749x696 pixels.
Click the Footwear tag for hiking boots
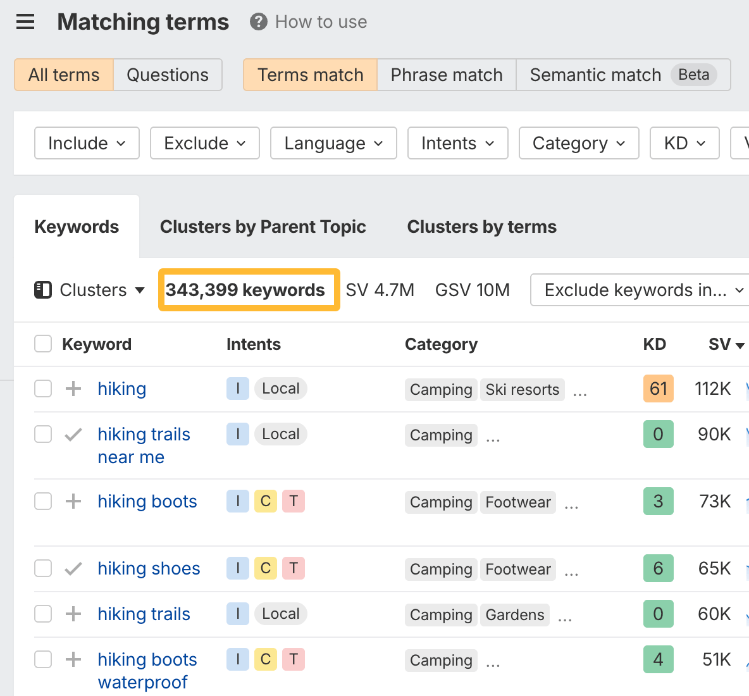(518, 502)
